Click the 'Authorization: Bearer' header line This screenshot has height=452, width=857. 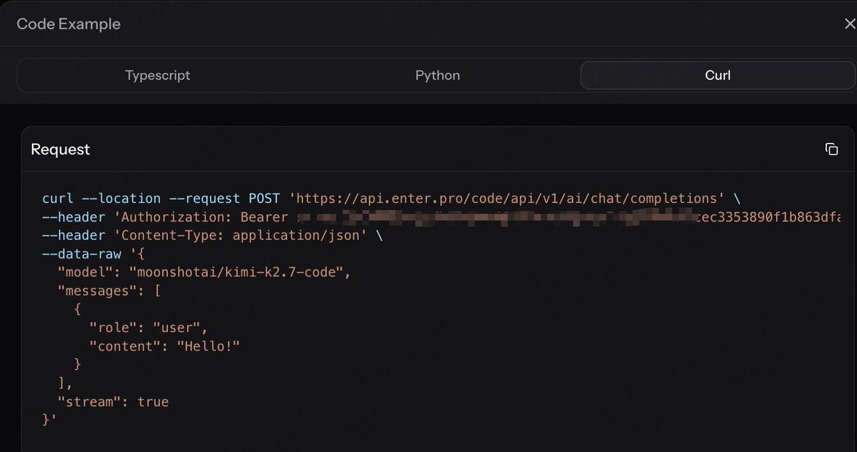(441, 217)
